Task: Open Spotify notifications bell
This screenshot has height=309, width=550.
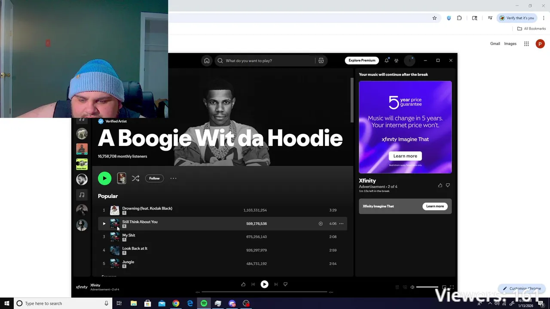Action: [x=386, y=61]
